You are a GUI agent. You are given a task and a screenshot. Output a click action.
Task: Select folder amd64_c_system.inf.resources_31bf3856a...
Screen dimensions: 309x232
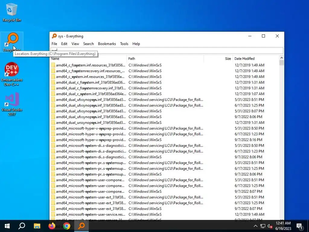[x=90, y=76]
